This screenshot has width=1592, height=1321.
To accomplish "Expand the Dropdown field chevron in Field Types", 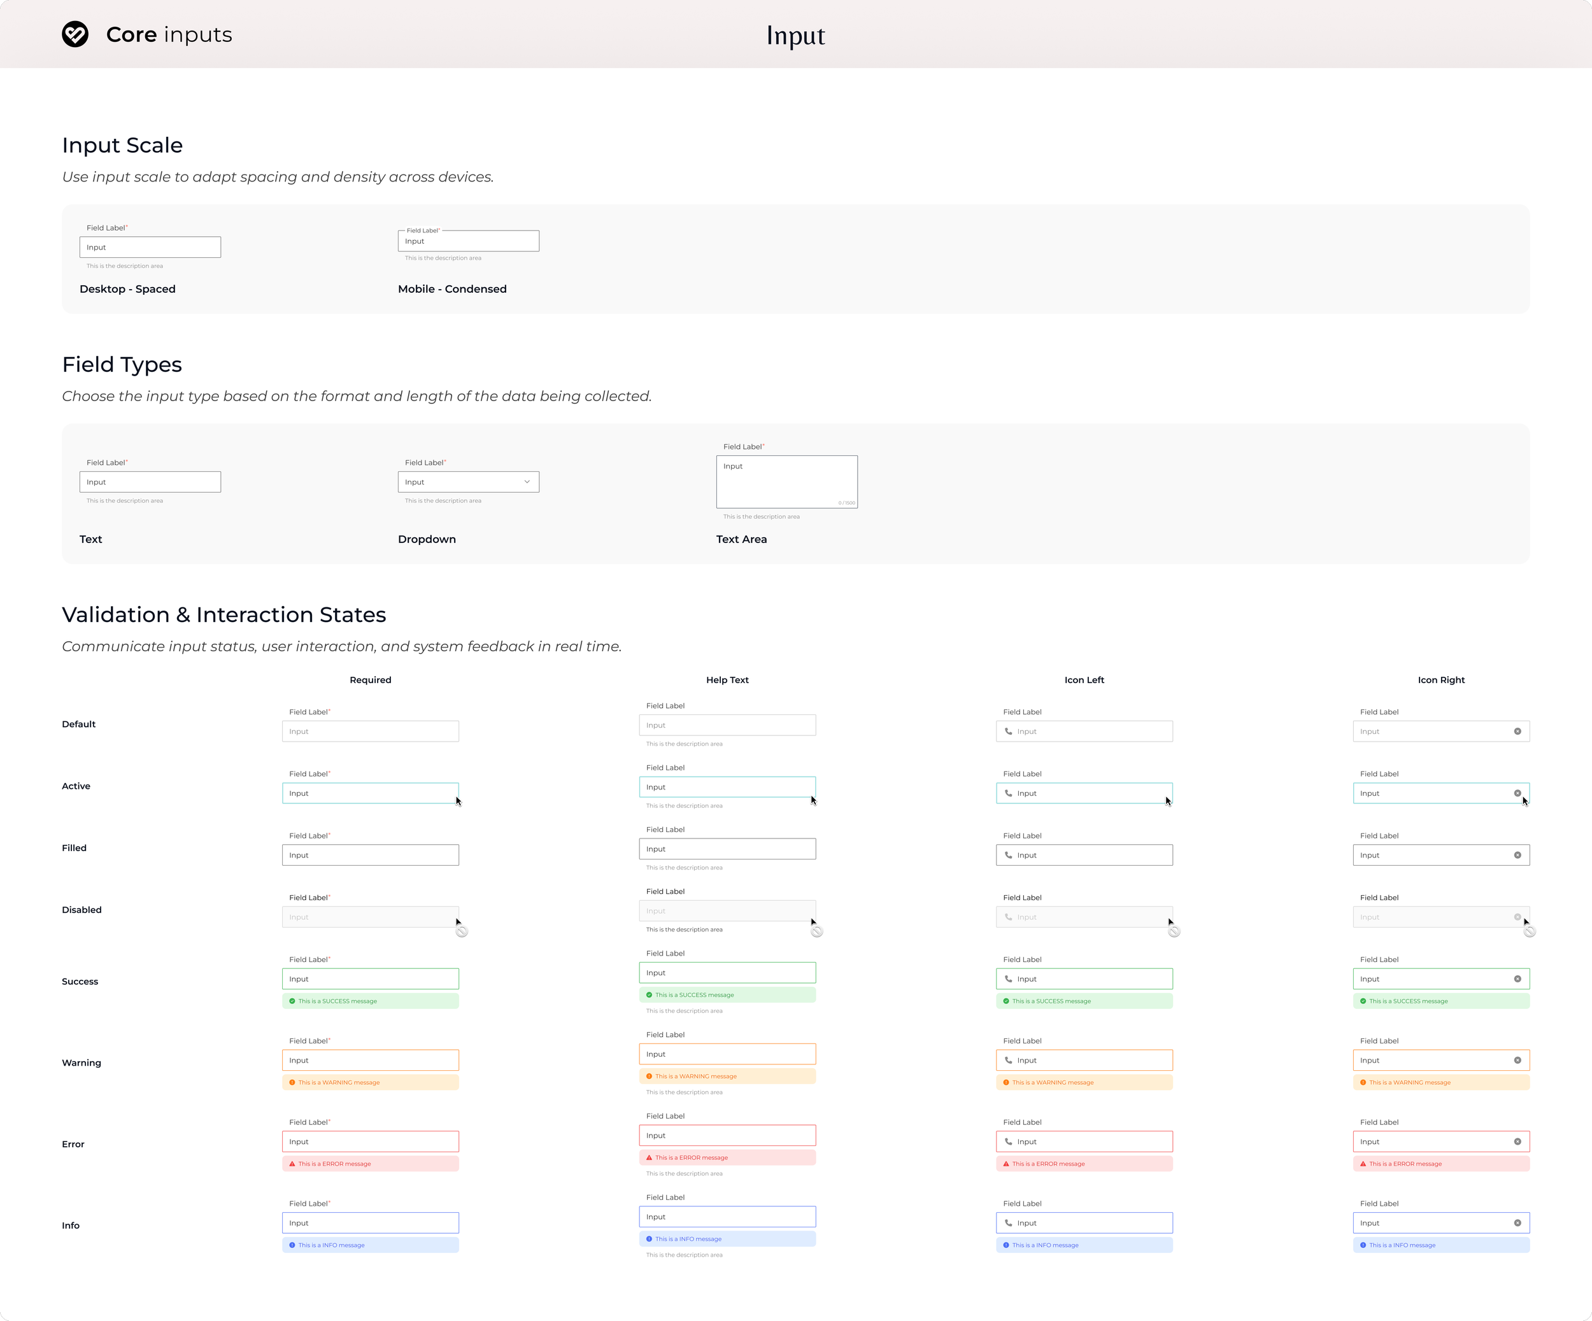I will [527, 482].
